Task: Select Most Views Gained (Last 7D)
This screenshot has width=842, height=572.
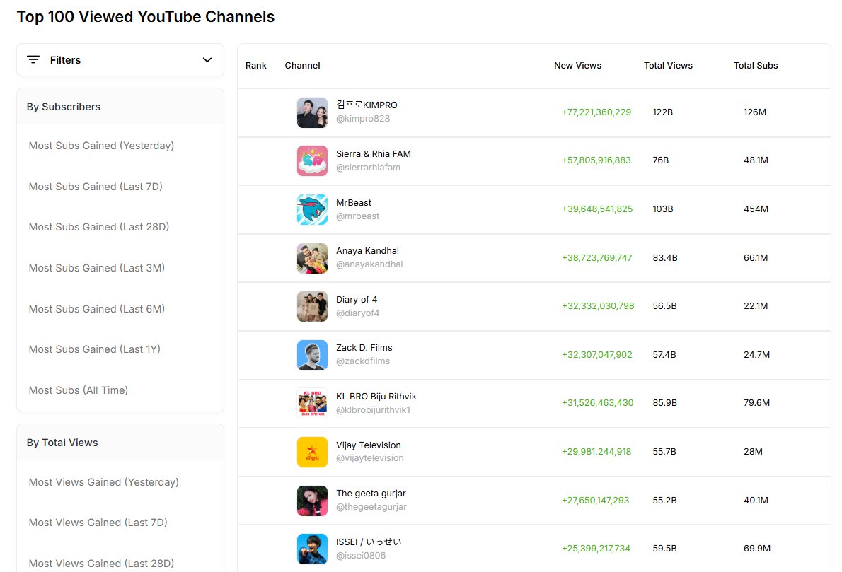Action: [x=98, y=523]
